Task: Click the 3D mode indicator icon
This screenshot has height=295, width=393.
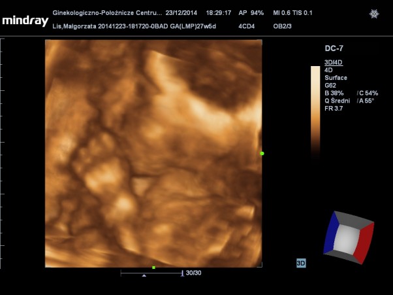Action: tap(301, 263)
